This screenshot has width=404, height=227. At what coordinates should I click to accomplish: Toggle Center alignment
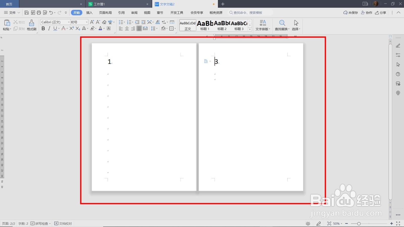[127, 29]
